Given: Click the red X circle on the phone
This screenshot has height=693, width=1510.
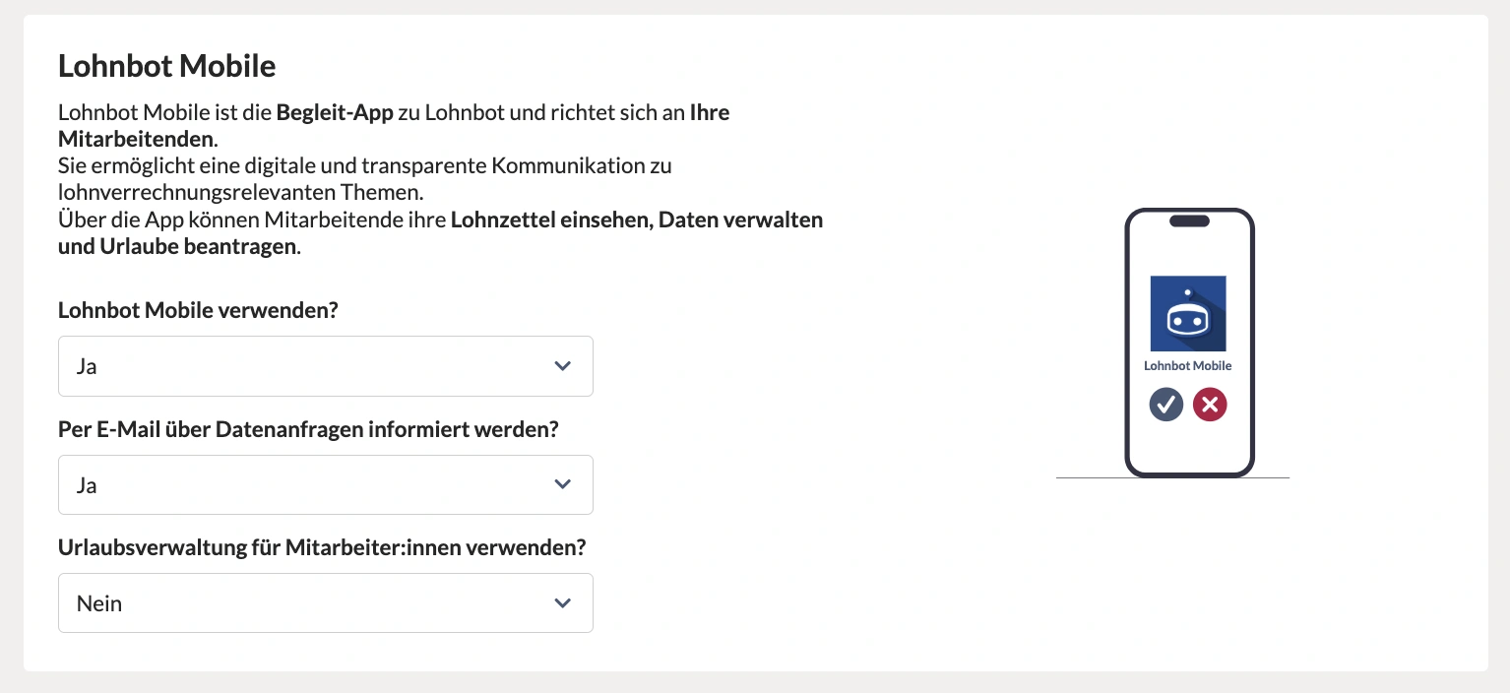Looking at the screenshot, I should tap(1210, 405).
